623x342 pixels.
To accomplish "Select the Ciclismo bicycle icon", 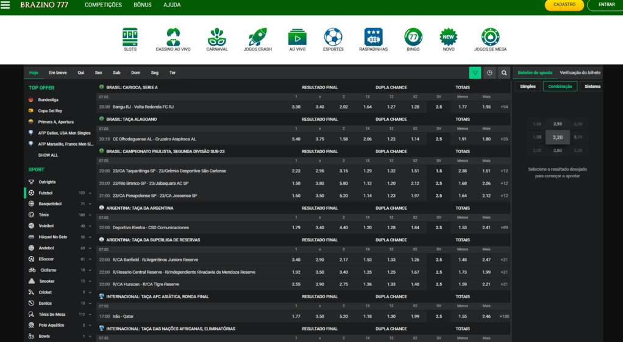I will coord(32,269).
